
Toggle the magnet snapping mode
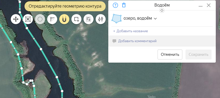point(64,19)
